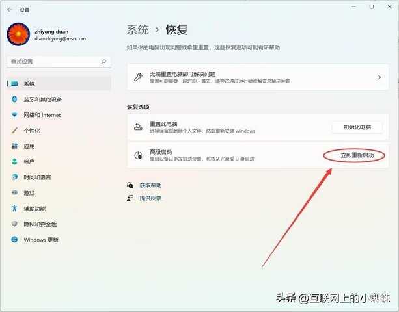Viewport: 399px width, 312px height.
Task: Click the 立即重新启动 button
Action: (353, 155)
